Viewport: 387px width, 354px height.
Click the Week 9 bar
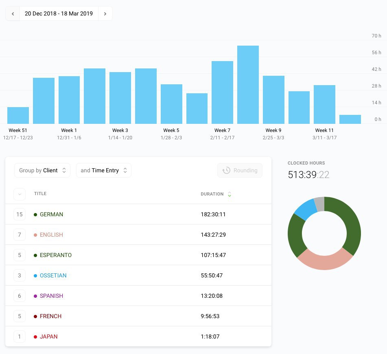tap(273, 100)
